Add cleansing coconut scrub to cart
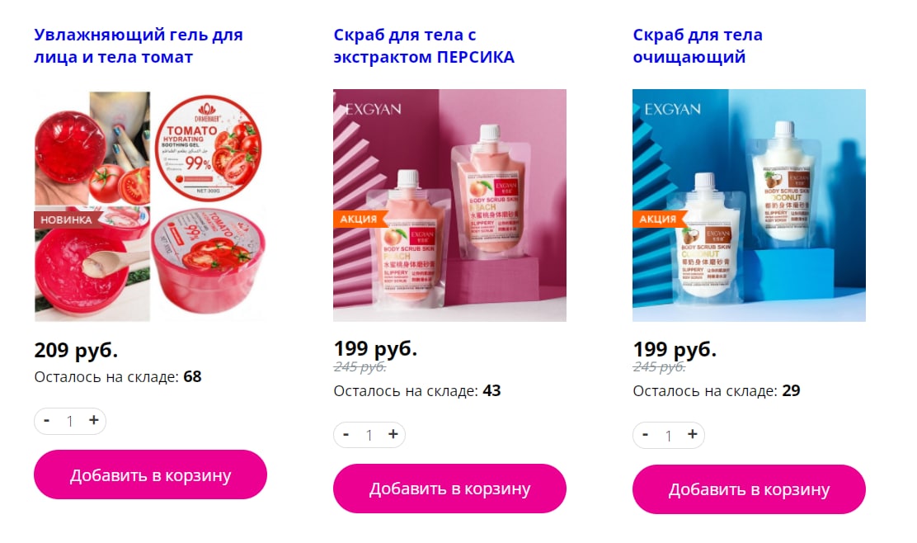Image resolution: width=917 pixels, height=543 pixels. [749, 489]
